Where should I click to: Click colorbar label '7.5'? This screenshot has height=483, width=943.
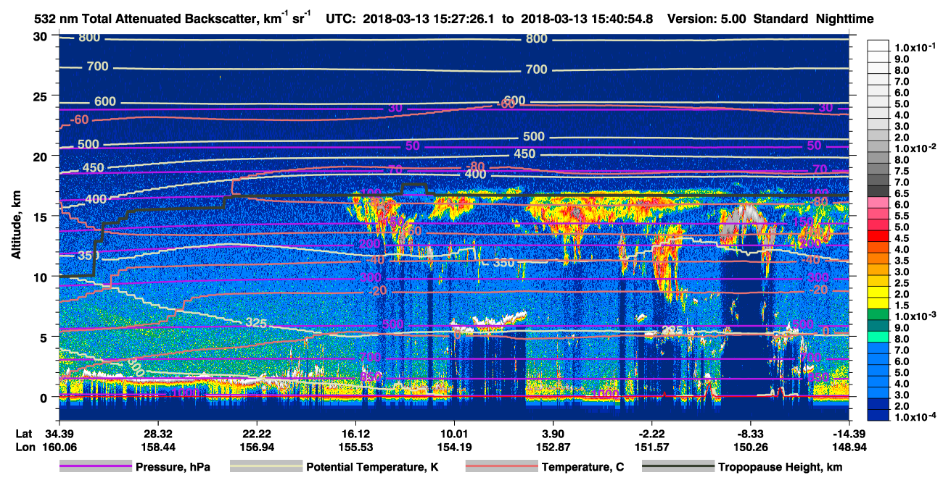tap(901, 171)
